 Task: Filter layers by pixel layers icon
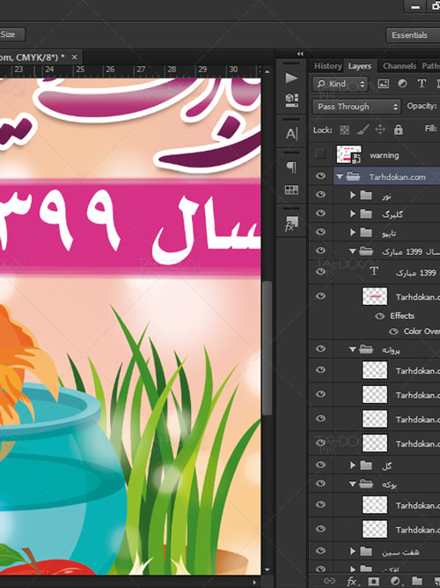(383, 84)
